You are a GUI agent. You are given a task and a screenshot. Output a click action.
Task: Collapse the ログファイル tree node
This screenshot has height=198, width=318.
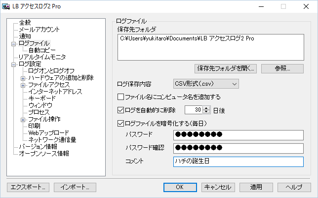click(x=14, y=44)
